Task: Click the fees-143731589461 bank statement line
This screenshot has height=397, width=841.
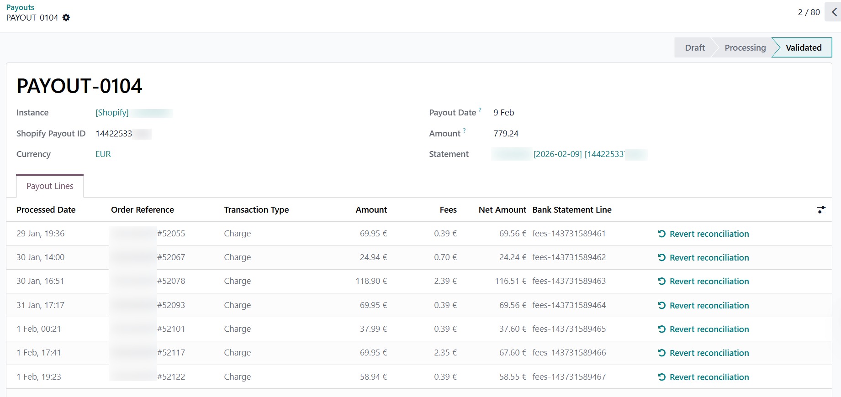Action: pyautogui.click(x=569, y=233)
